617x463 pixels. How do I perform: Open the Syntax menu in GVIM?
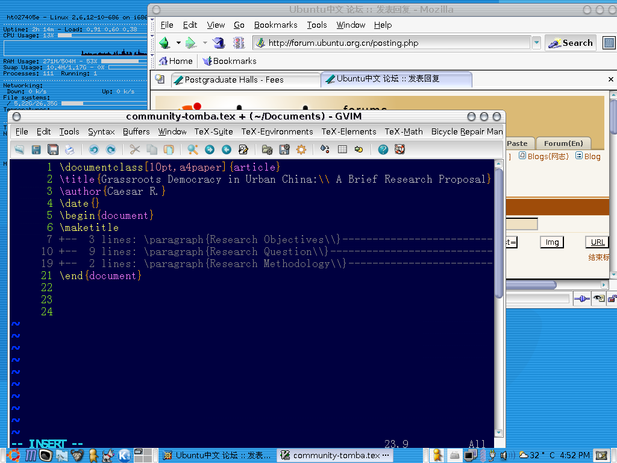[x=101, y=131]
